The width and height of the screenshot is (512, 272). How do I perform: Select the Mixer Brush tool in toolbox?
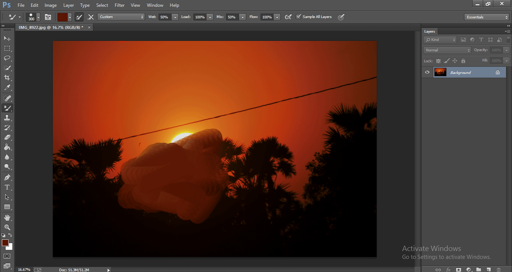[x=7, y=108]
